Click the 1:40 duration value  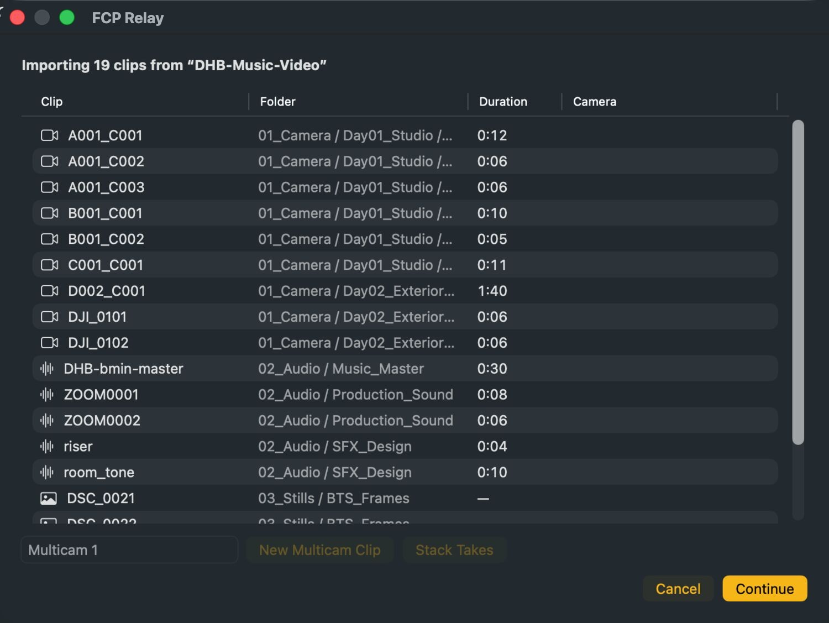pyautogui.click(x=492, y=291)
